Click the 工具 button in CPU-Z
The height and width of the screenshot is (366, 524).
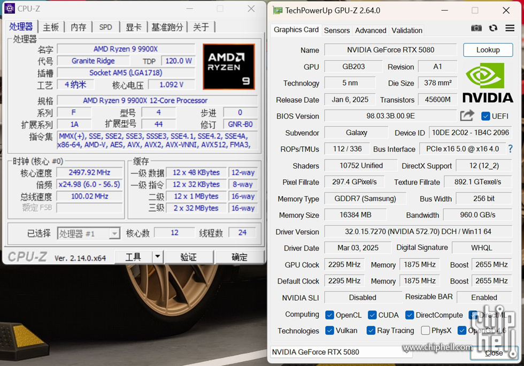point(134,257)
